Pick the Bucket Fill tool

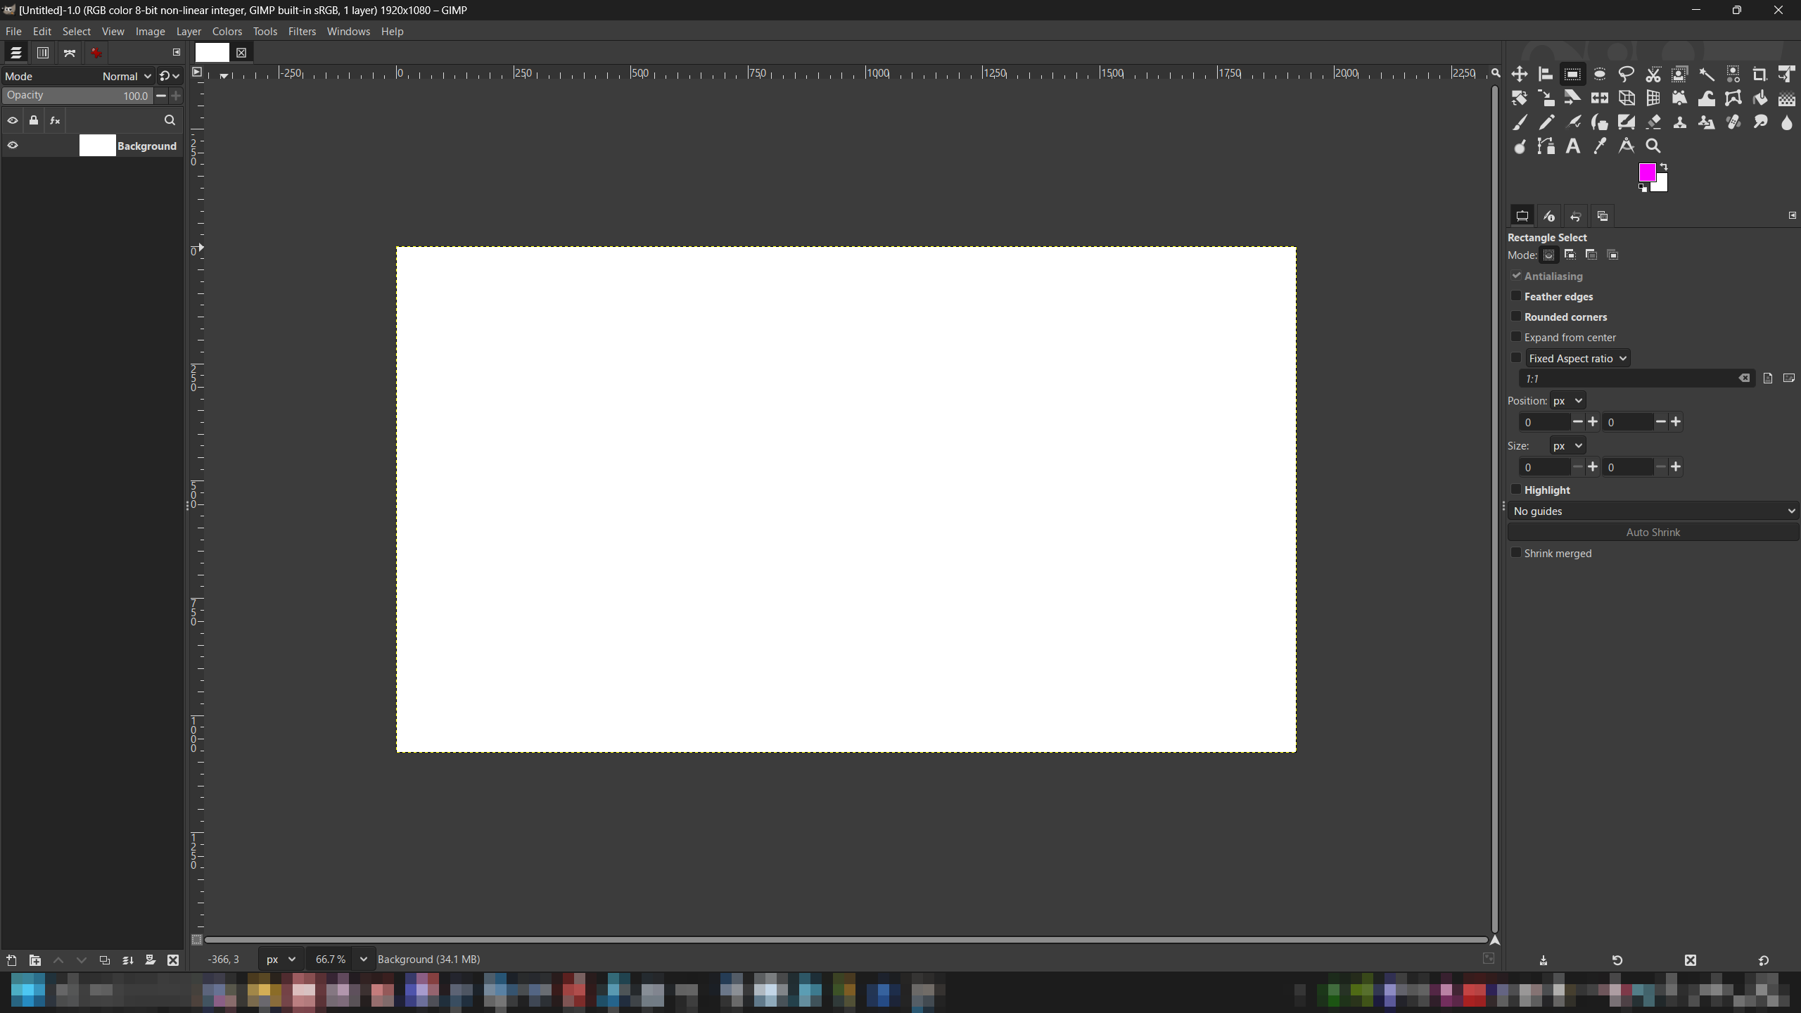pos(1760,98)
